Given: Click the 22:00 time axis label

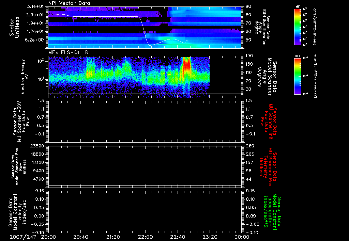Looking at the screenshot, I should pyautogui.click(x=145, y=237).
